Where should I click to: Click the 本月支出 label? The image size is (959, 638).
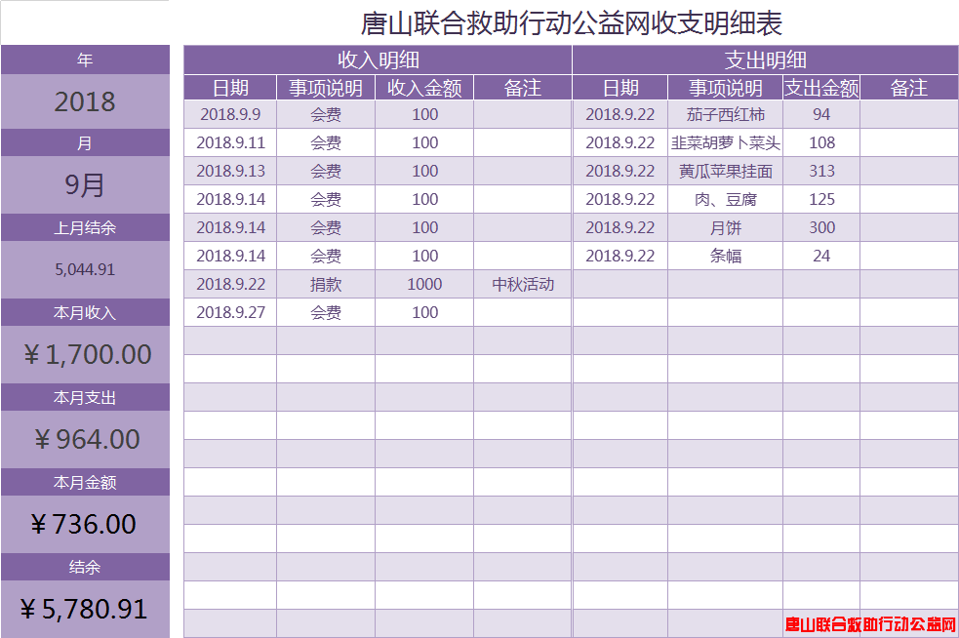tap(85, 398)
